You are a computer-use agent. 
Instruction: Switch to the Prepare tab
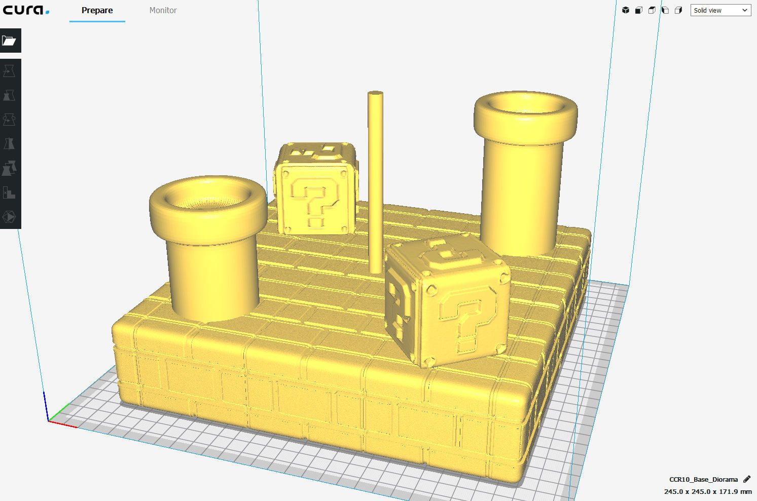pyautogui.click(x=97, y=11)
